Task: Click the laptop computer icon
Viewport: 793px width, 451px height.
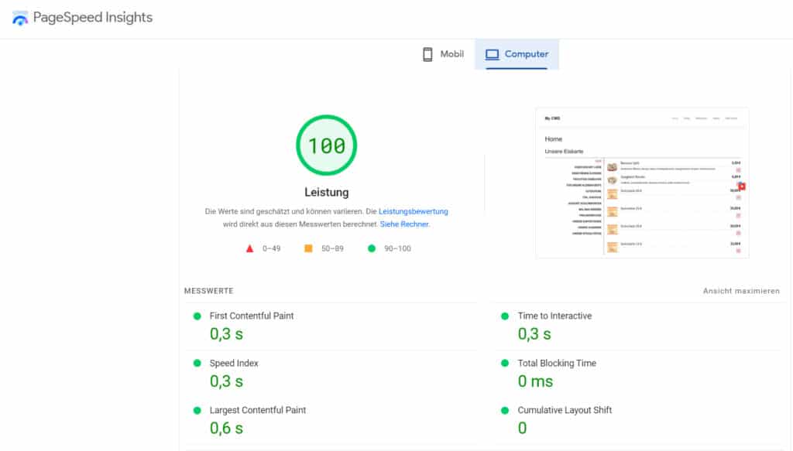Action: pyautogui.click(x=492, y=54)
